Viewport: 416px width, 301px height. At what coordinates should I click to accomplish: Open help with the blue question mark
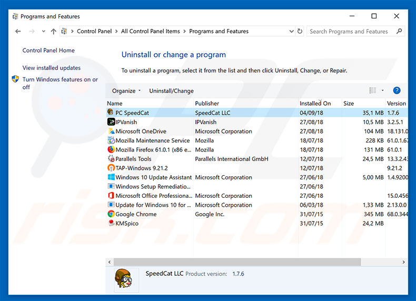coord(397,91)
